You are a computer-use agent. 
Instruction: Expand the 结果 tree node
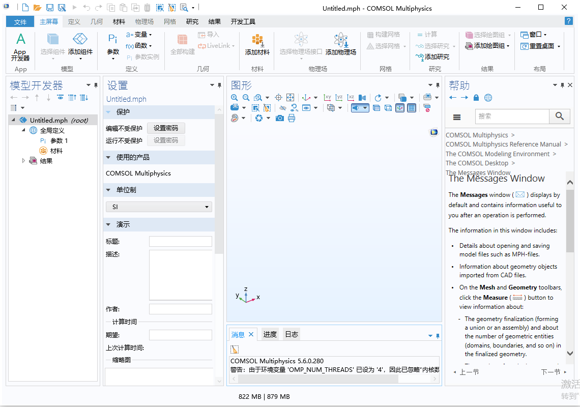pos(23,161)
